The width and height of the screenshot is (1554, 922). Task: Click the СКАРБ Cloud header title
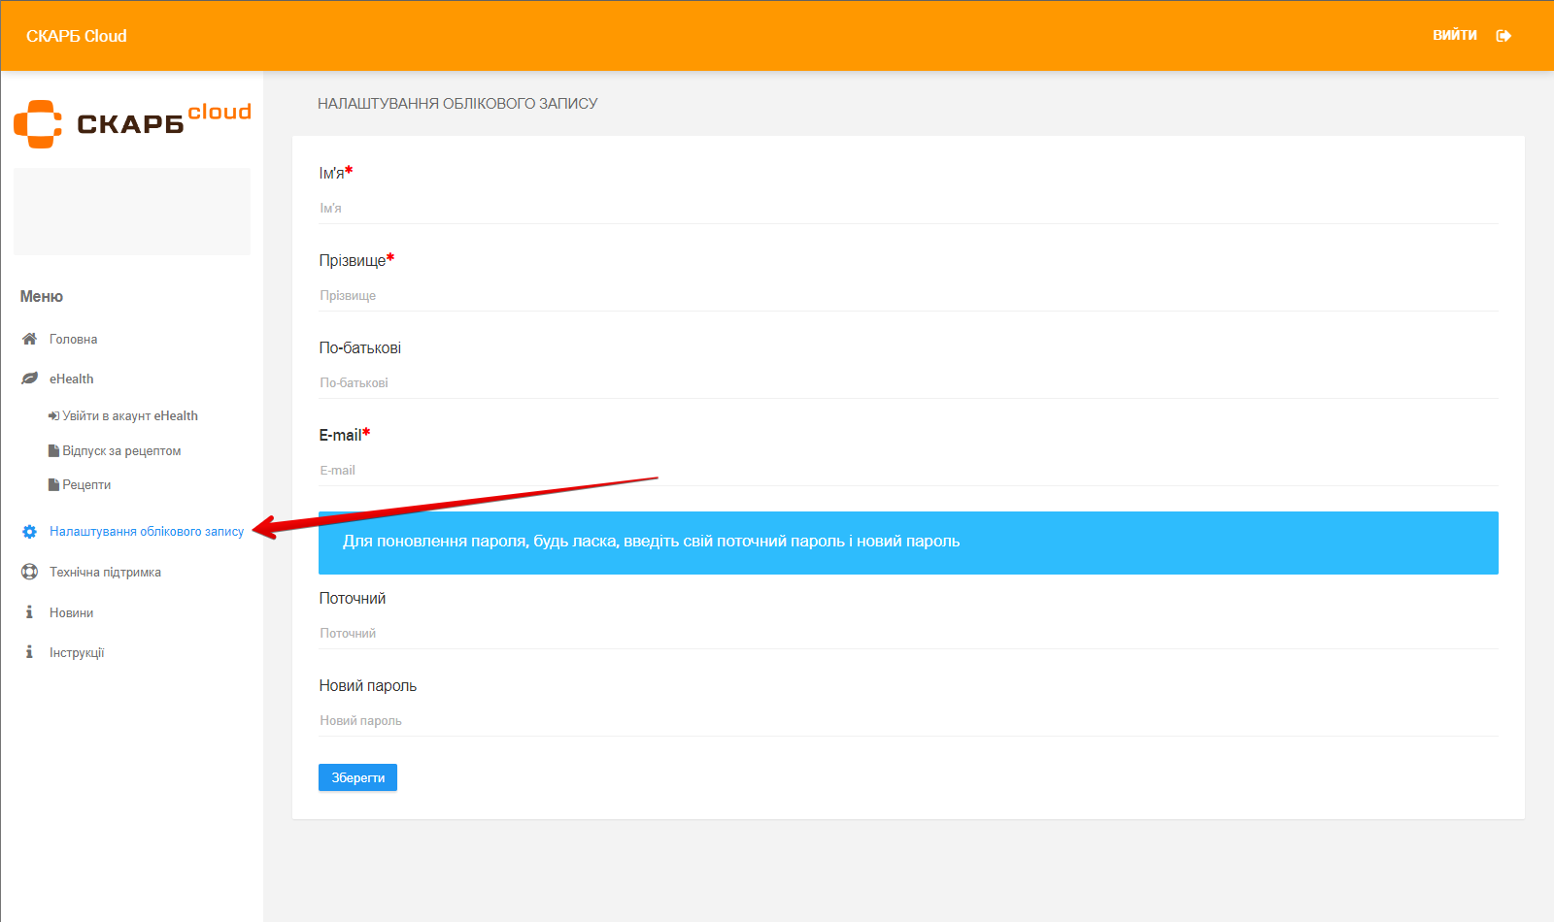77,36
